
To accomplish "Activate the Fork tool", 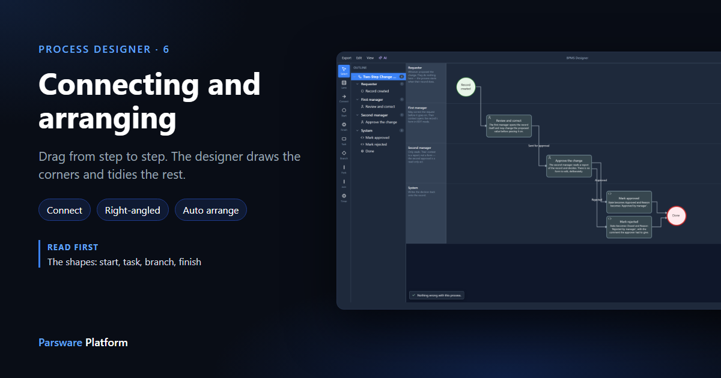I will 344,169.
